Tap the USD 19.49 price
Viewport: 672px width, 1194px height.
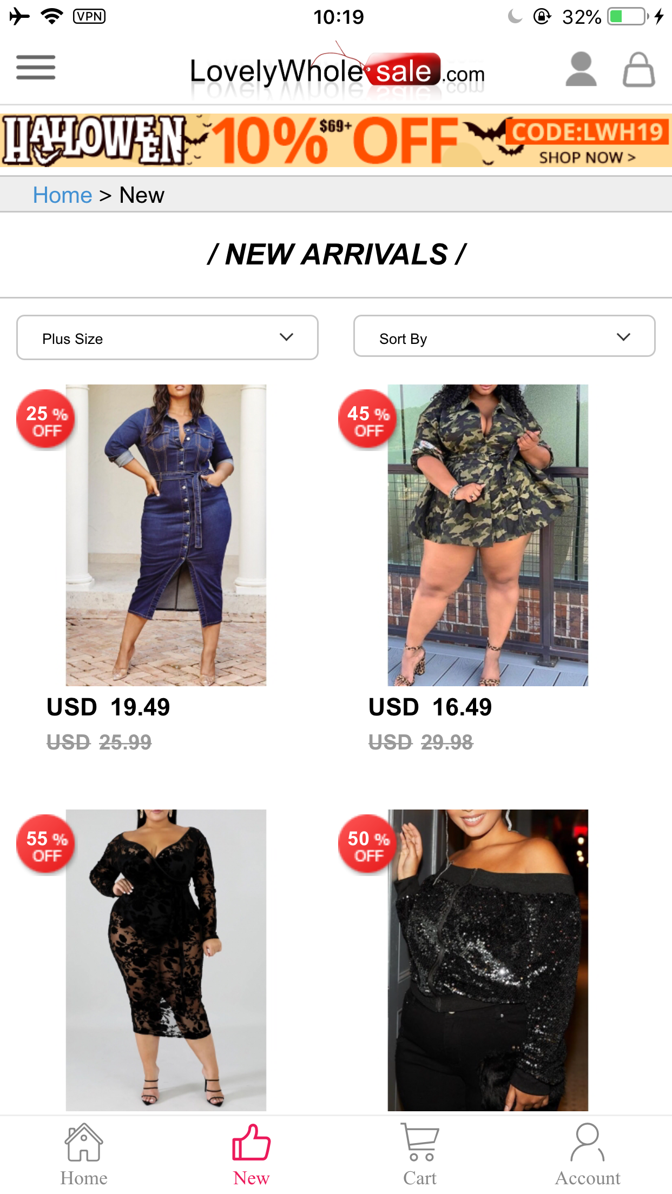coord(108,707)
